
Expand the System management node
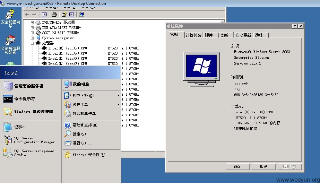click(32, 38)
